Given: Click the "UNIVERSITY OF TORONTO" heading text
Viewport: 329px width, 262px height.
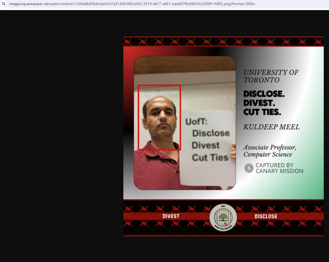Looking at the screenshot, I should [271, 76].
